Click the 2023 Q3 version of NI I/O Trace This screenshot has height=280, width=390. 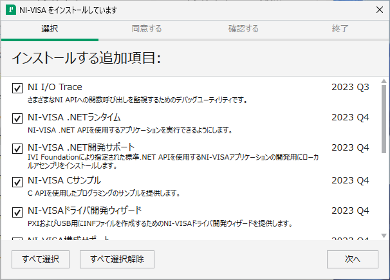(350, 87)
